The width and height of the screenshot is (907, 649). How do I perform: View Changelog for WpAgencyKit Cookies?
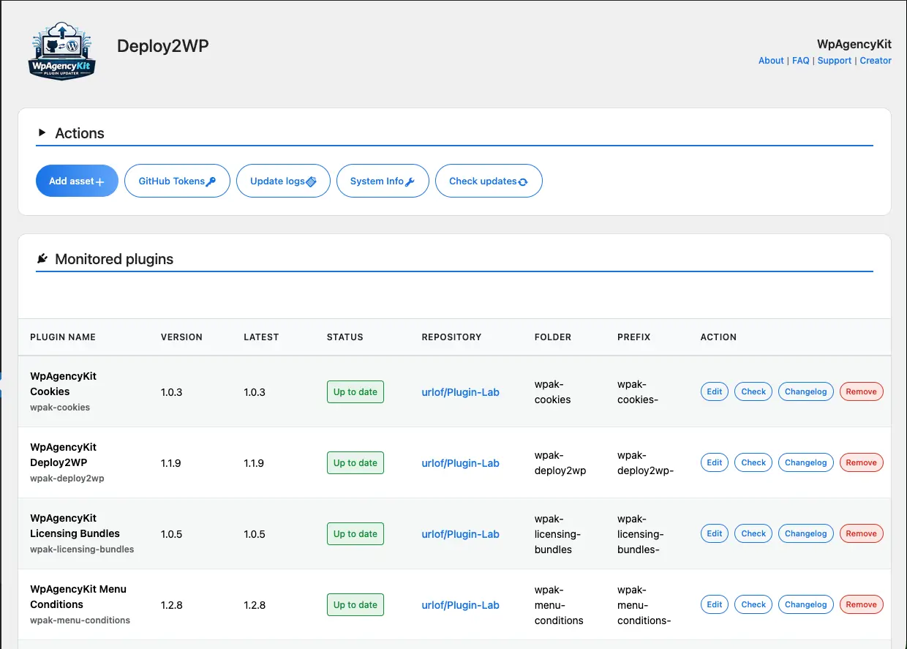pos(806,391)
